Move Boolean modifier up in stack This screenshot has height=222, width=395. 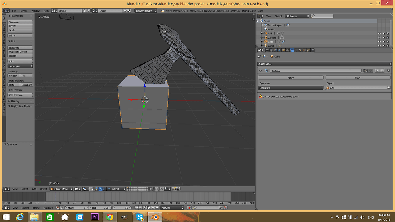[x=377, y=71]
